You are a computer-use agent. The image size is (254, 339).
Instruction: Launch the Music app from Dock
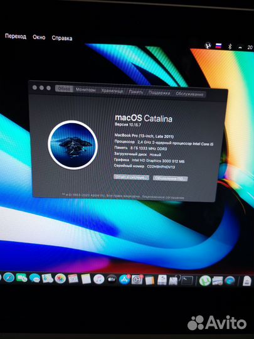click(x=98, y=279)
